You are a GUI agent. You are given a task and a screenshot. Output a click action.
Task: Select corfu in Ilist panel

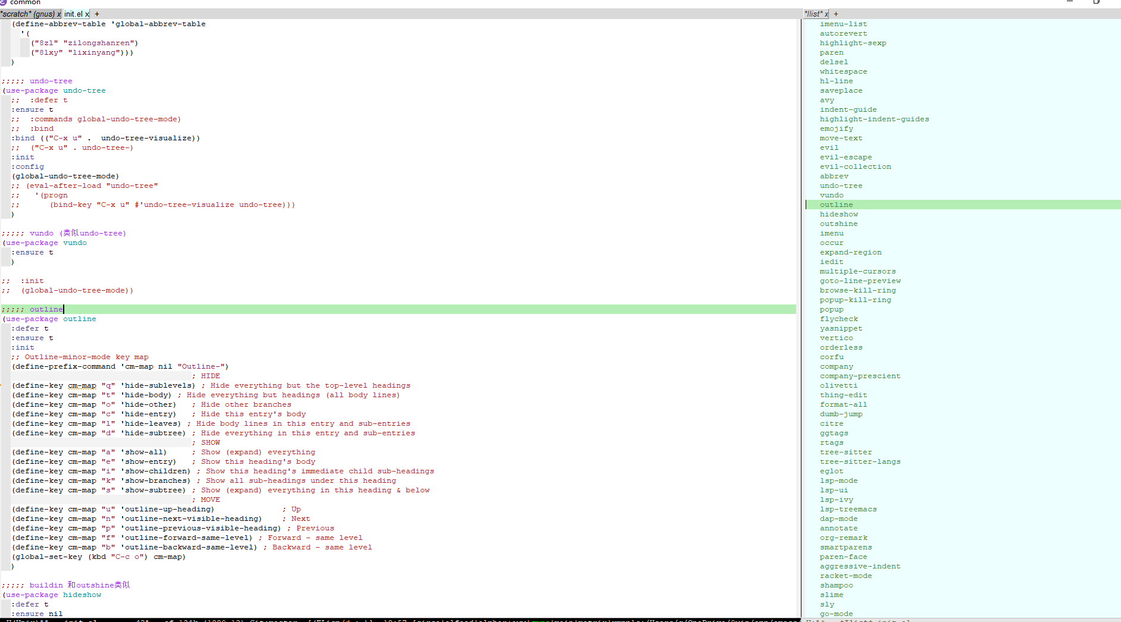(831, 357)
